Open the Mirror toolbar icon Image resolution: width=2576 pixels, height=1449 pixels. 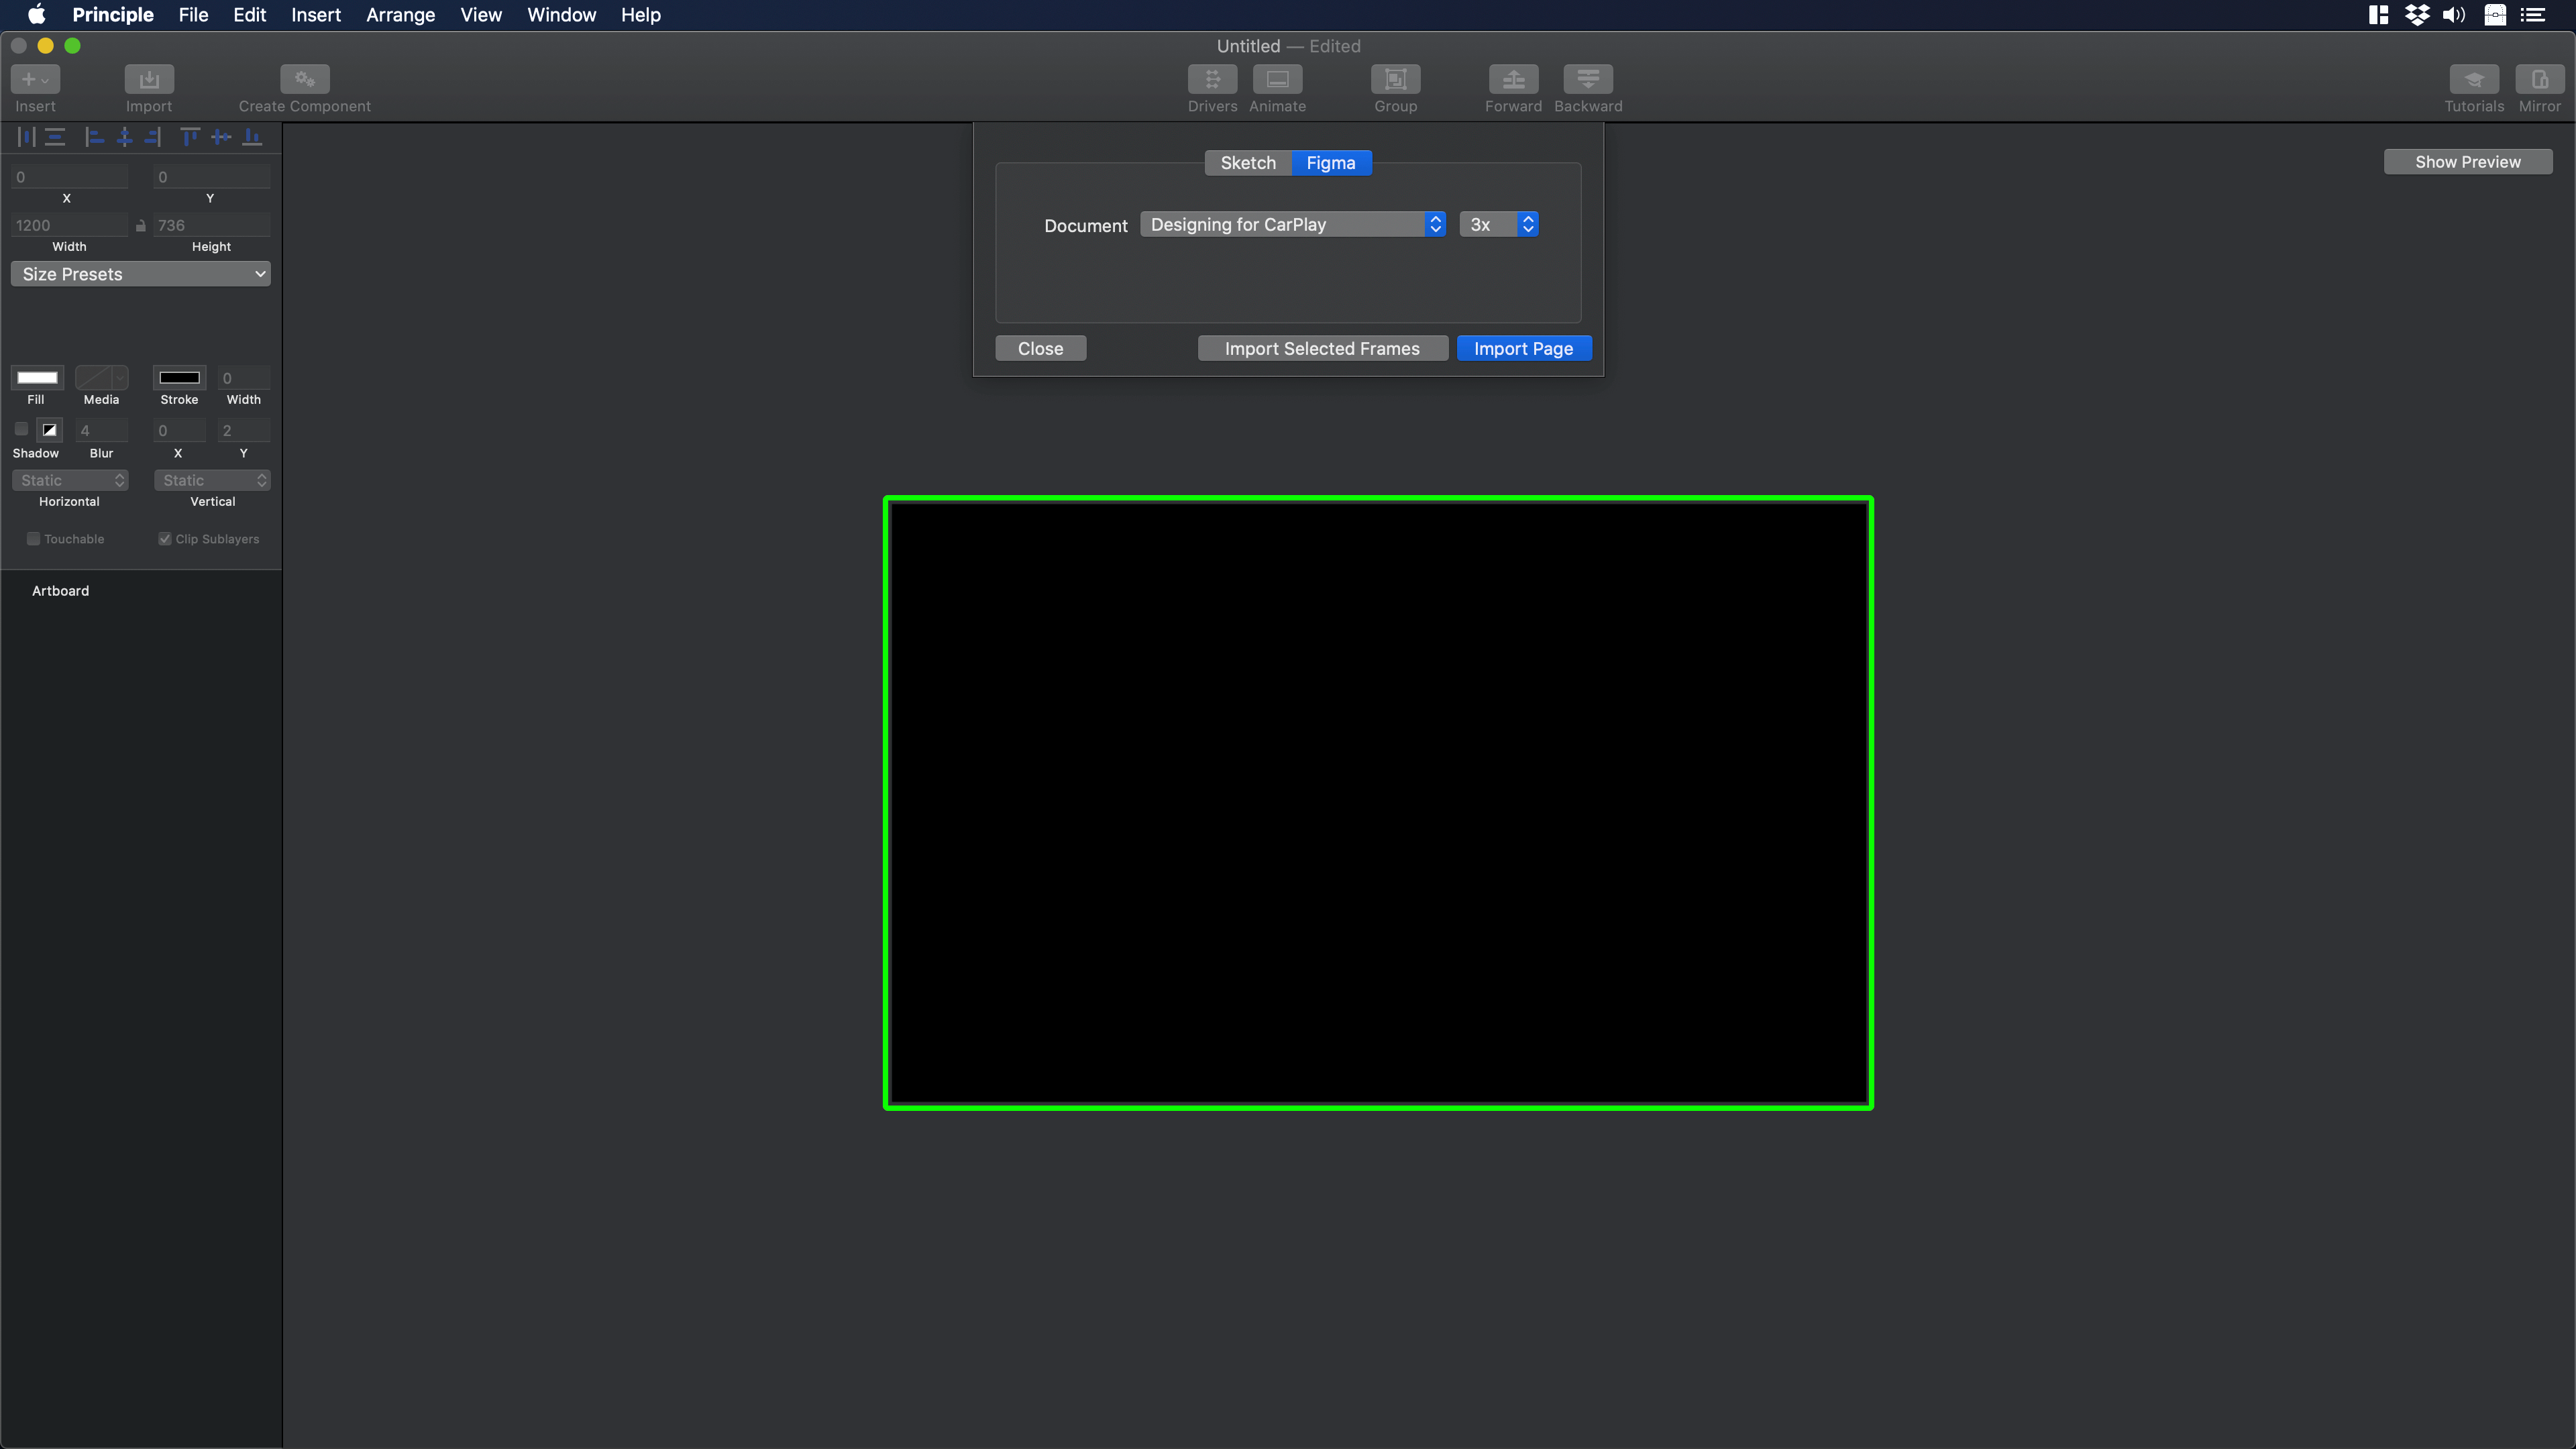click(2539, 79)
